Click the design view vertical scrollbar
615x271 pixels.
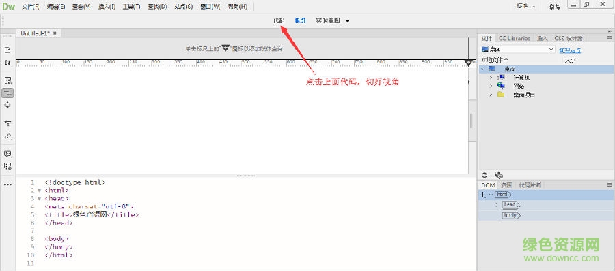click(473, 121)
